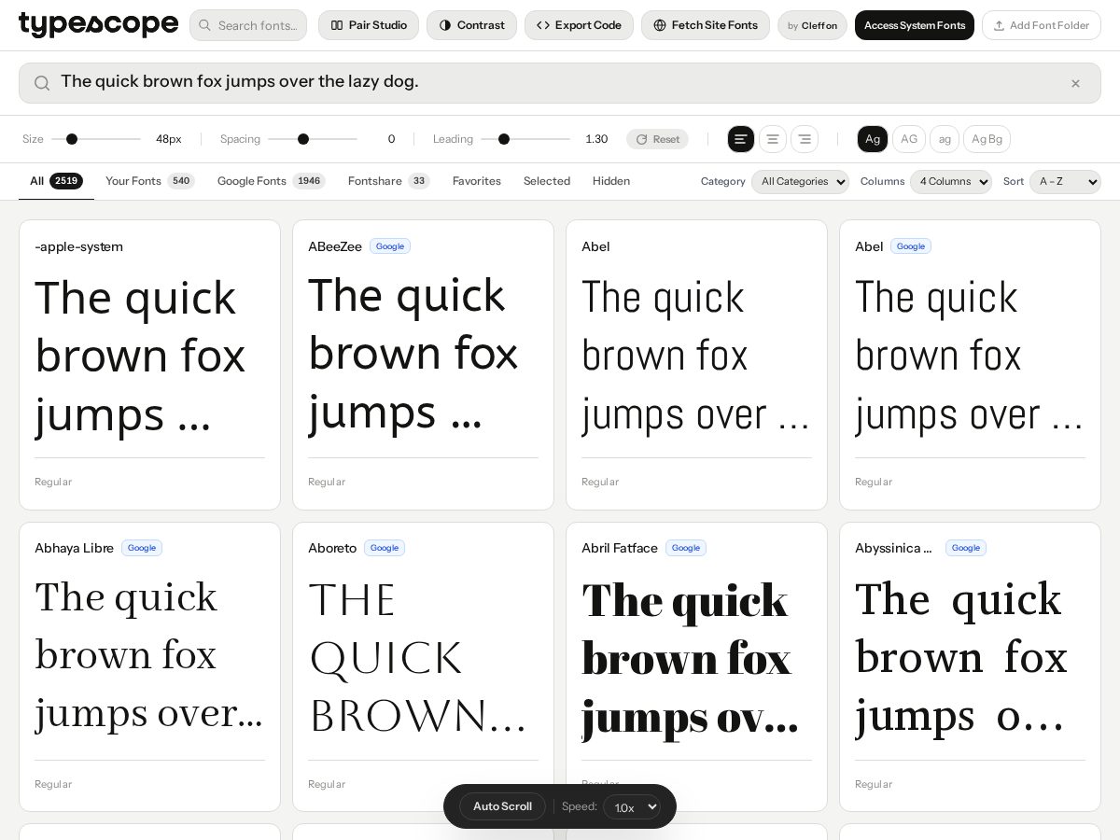The height and width of the screenshot is (840, 1120).
Task: Open the Selected tab
Action: tap(547, 181)
